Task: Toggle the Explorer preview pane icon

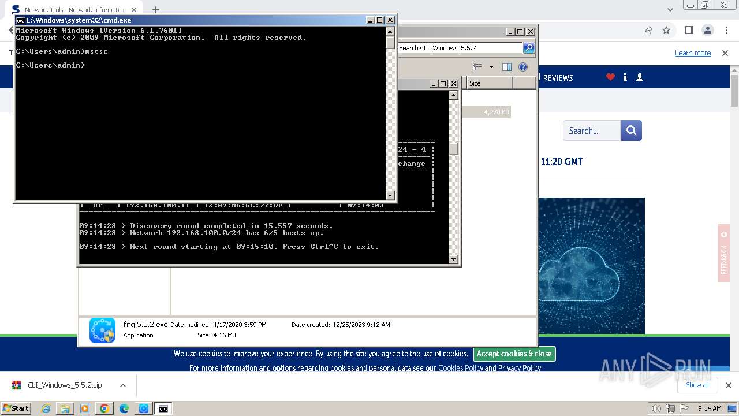Action: [507, 67]
